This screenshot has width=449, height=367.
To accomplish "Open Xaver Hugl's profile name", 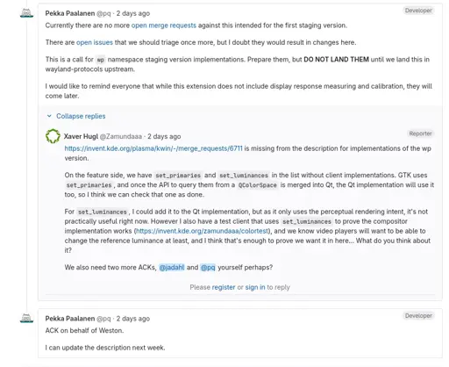I will (x=81, y=136).
